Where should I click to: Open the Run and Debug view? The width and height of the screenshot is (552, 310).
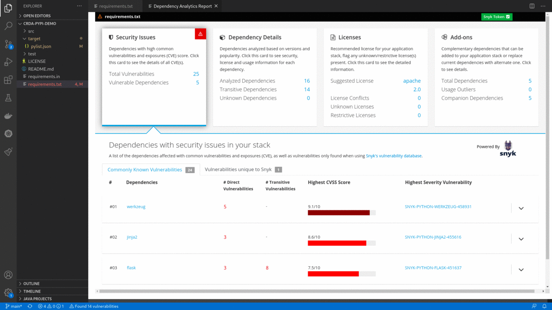coord(8,62)
